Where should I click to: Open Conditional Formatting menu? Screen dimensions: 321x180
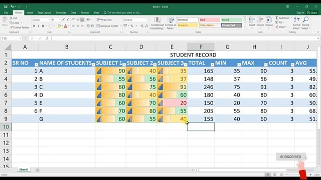click(x=157, y=23)
